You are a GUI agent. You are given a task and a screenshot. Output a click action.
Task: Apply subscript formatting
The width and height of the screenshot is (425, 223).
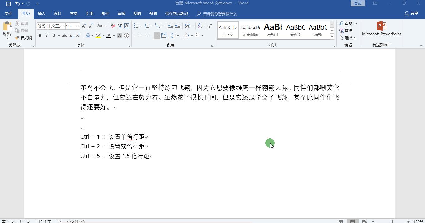point(71,36)
